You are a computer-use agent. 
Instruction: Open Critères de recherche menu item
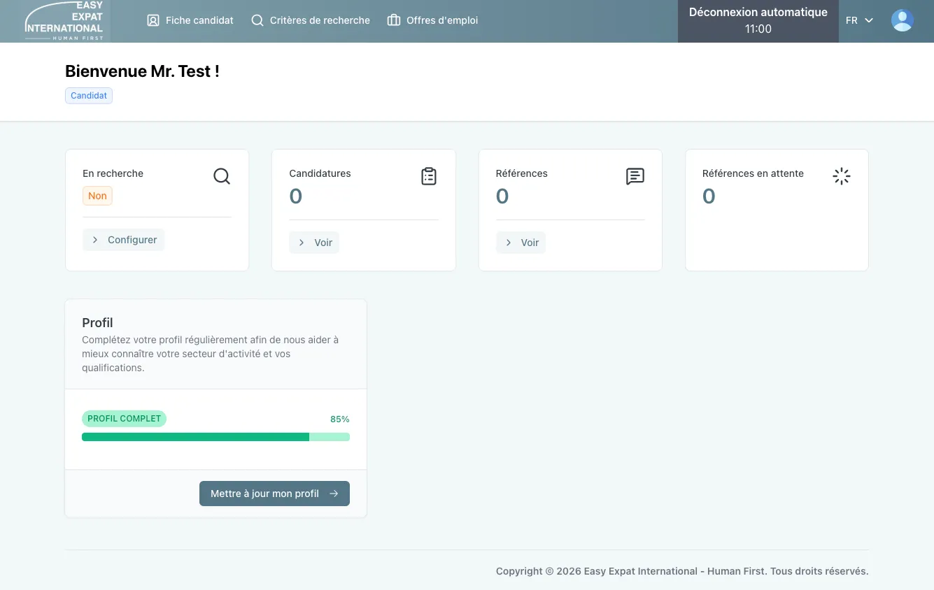(311, 20)
